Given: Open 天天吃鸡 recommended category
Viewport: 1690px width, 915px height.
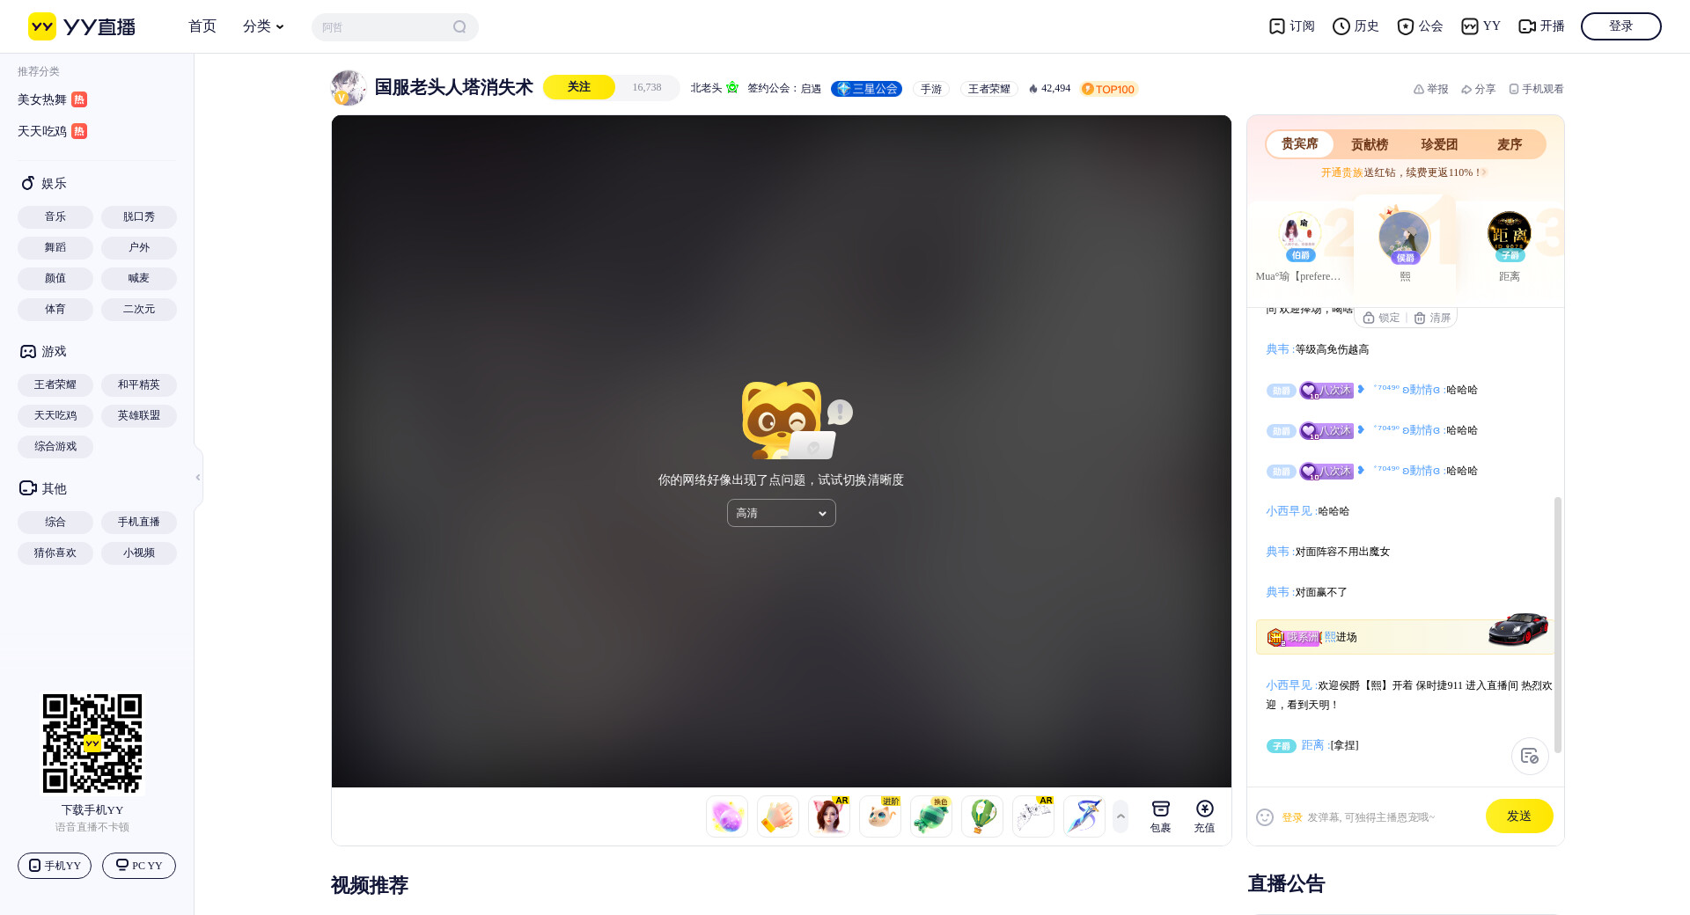Looking at the screenshot, I should 52,131.
